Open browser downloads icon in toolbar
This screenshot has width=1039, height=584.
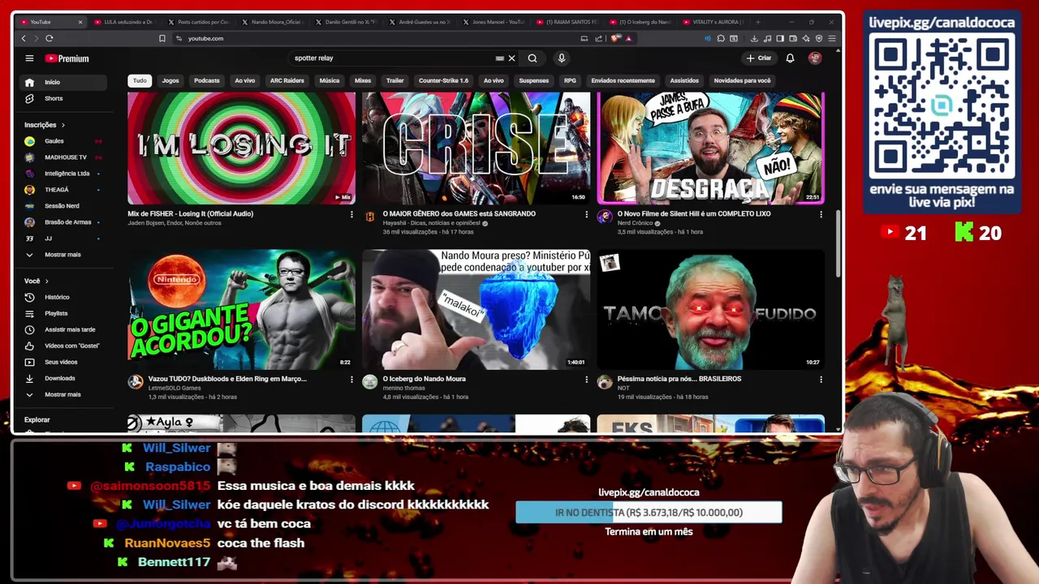[754, 38]
